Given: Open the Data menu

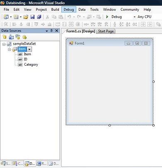Looking at the screenshot, I should tap(82, 9).
